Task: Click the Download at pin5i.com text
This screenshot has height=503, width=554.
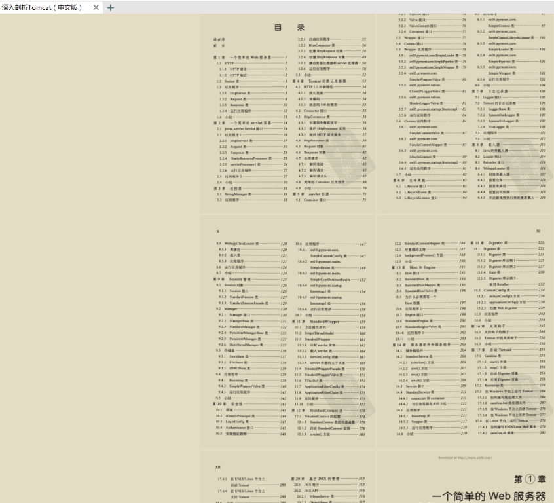Action: click(x=465, y=458)
